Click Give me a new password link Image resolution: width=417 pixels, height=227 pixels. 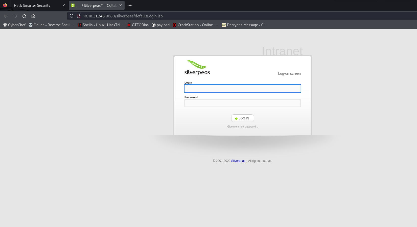(x=243, y=127)
